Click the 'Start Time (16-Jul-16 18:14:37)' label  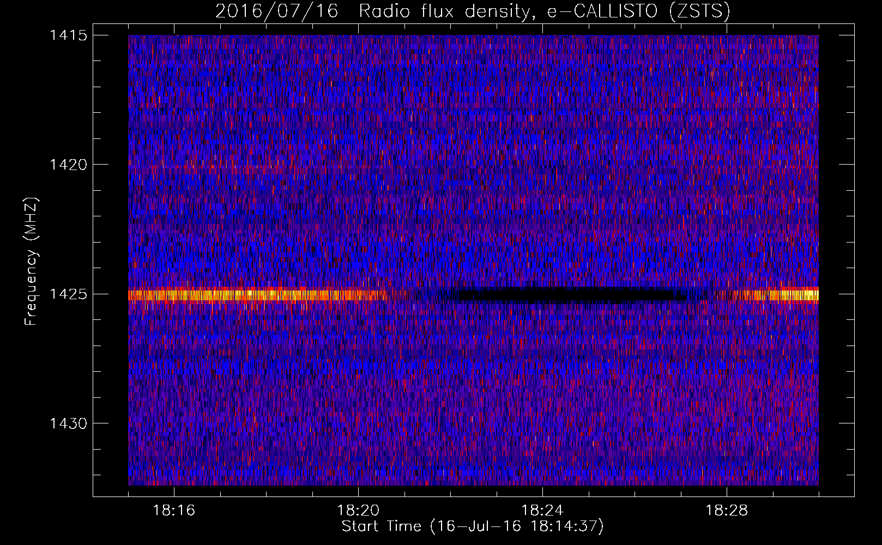click(x=473, y=526)
